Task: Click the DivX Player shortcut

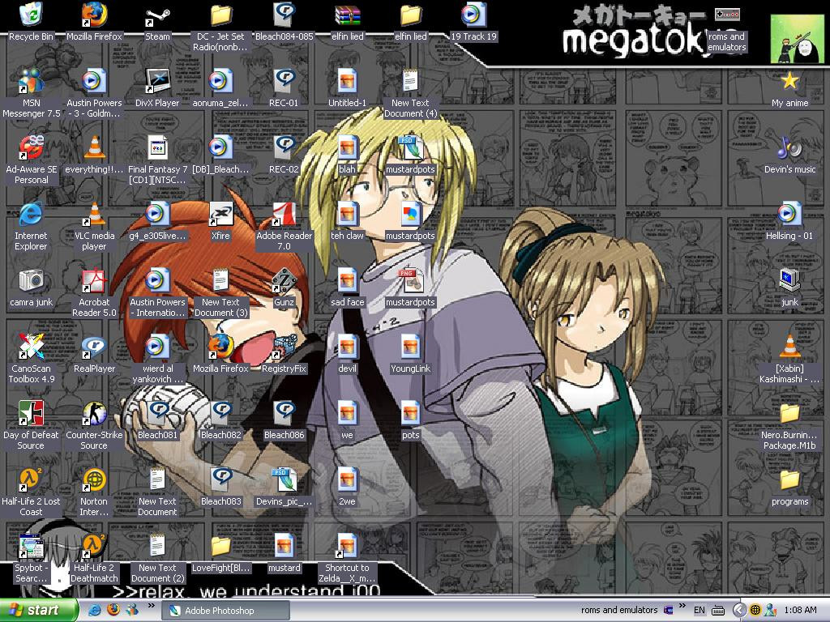Action: click(157, 82)
